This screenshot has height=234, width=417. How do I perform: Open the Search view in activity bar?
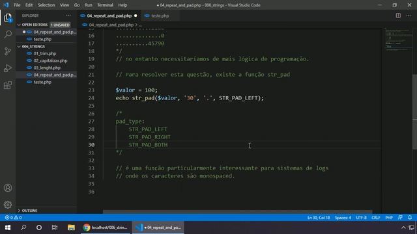point(8,34)
